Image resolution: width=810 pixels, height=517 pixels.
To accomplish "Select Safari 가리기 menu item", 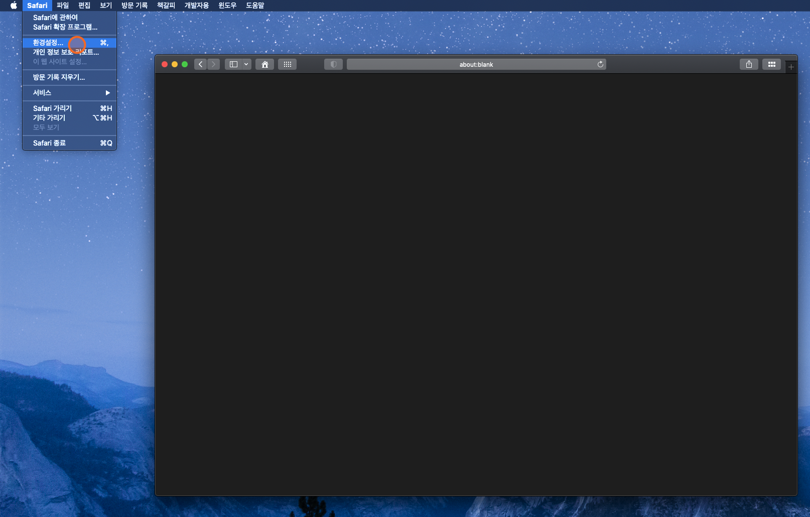I will coord(69,108).
